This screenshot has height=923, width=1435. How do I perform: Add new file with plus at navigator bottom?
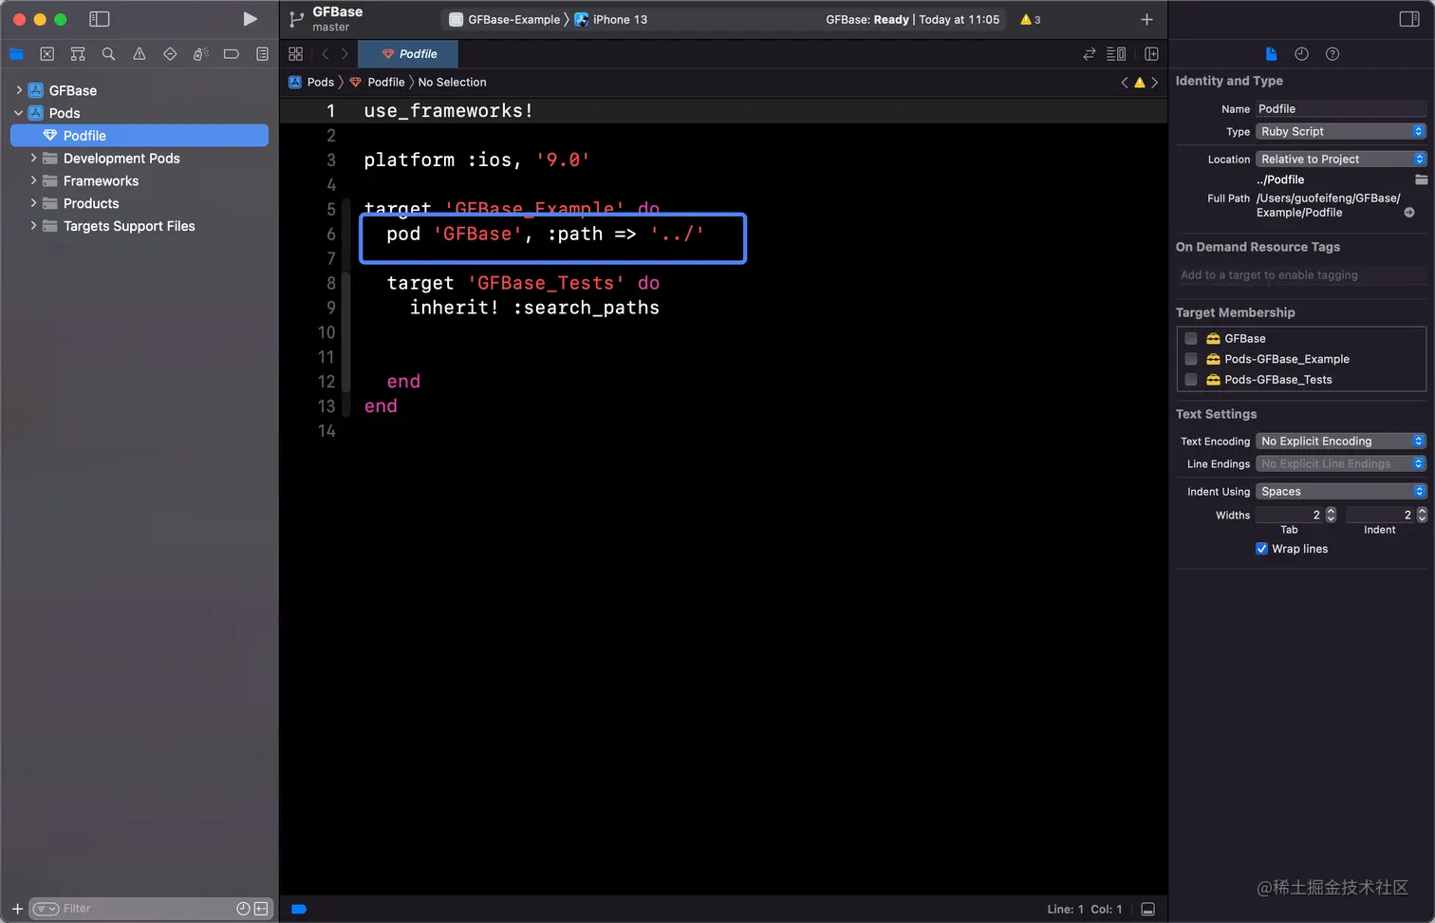point(17,909)
